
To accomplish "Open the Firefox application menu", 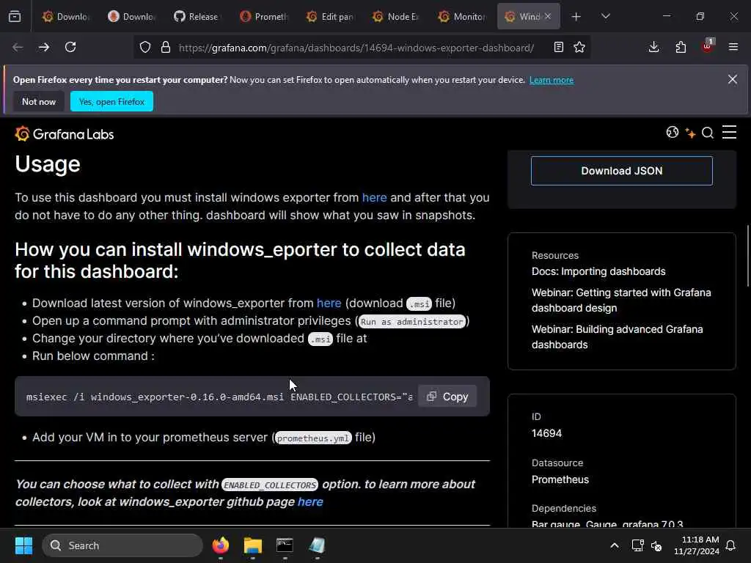I will tap(733, 47).
